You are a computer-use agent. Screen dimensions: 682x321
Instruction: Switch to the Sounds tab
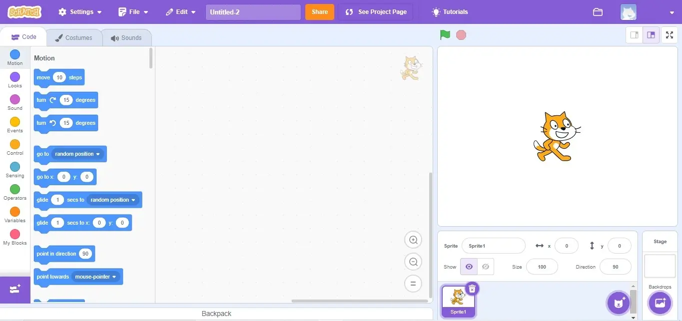click(126, 38)
